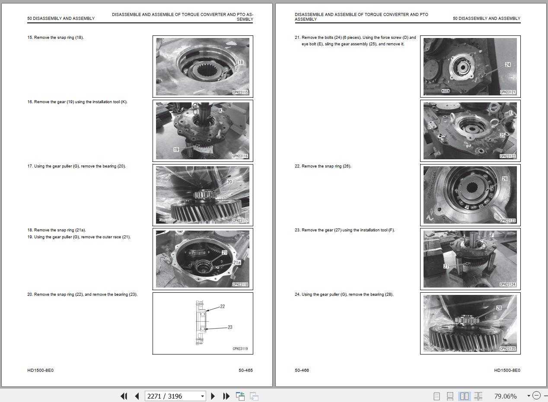
Task: Click page number 50-465 in footer
Action: click(x=245, y=370)
